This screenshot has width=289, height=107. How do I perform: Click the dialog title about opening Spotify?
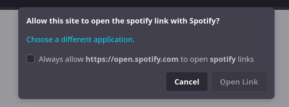[123, 21]
